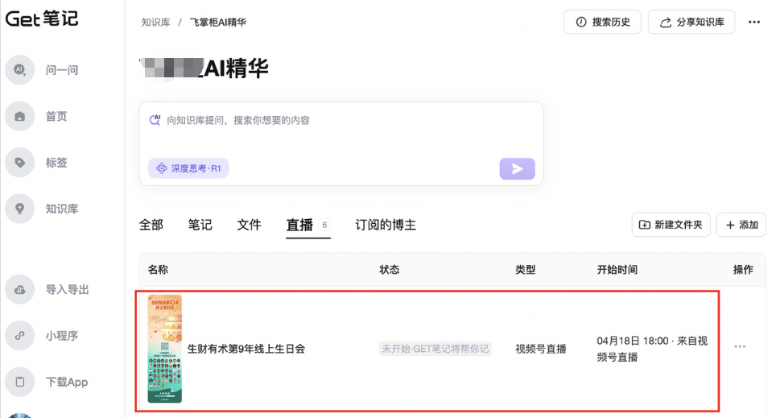The height and width of the screenshot is (418, 772).
Task: Open the 问一问 AI icon in sidebar
Action: pyautogui.click(x=19, y=70)
